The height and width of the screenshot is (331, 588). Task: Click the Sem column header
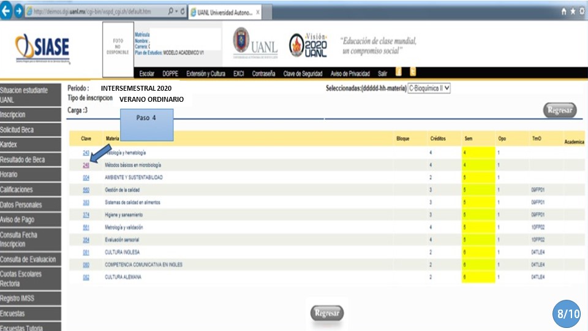[x=469, y=139]
